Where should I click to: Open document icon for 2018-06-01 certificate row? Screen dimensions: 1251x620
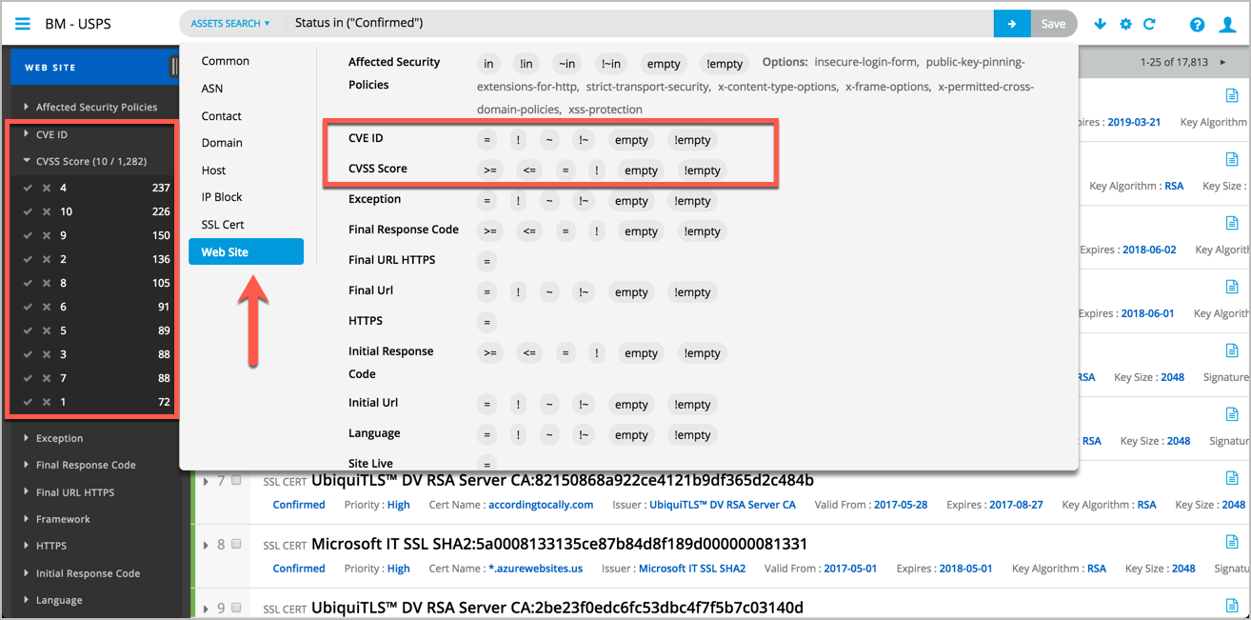tap(1231, 287)
